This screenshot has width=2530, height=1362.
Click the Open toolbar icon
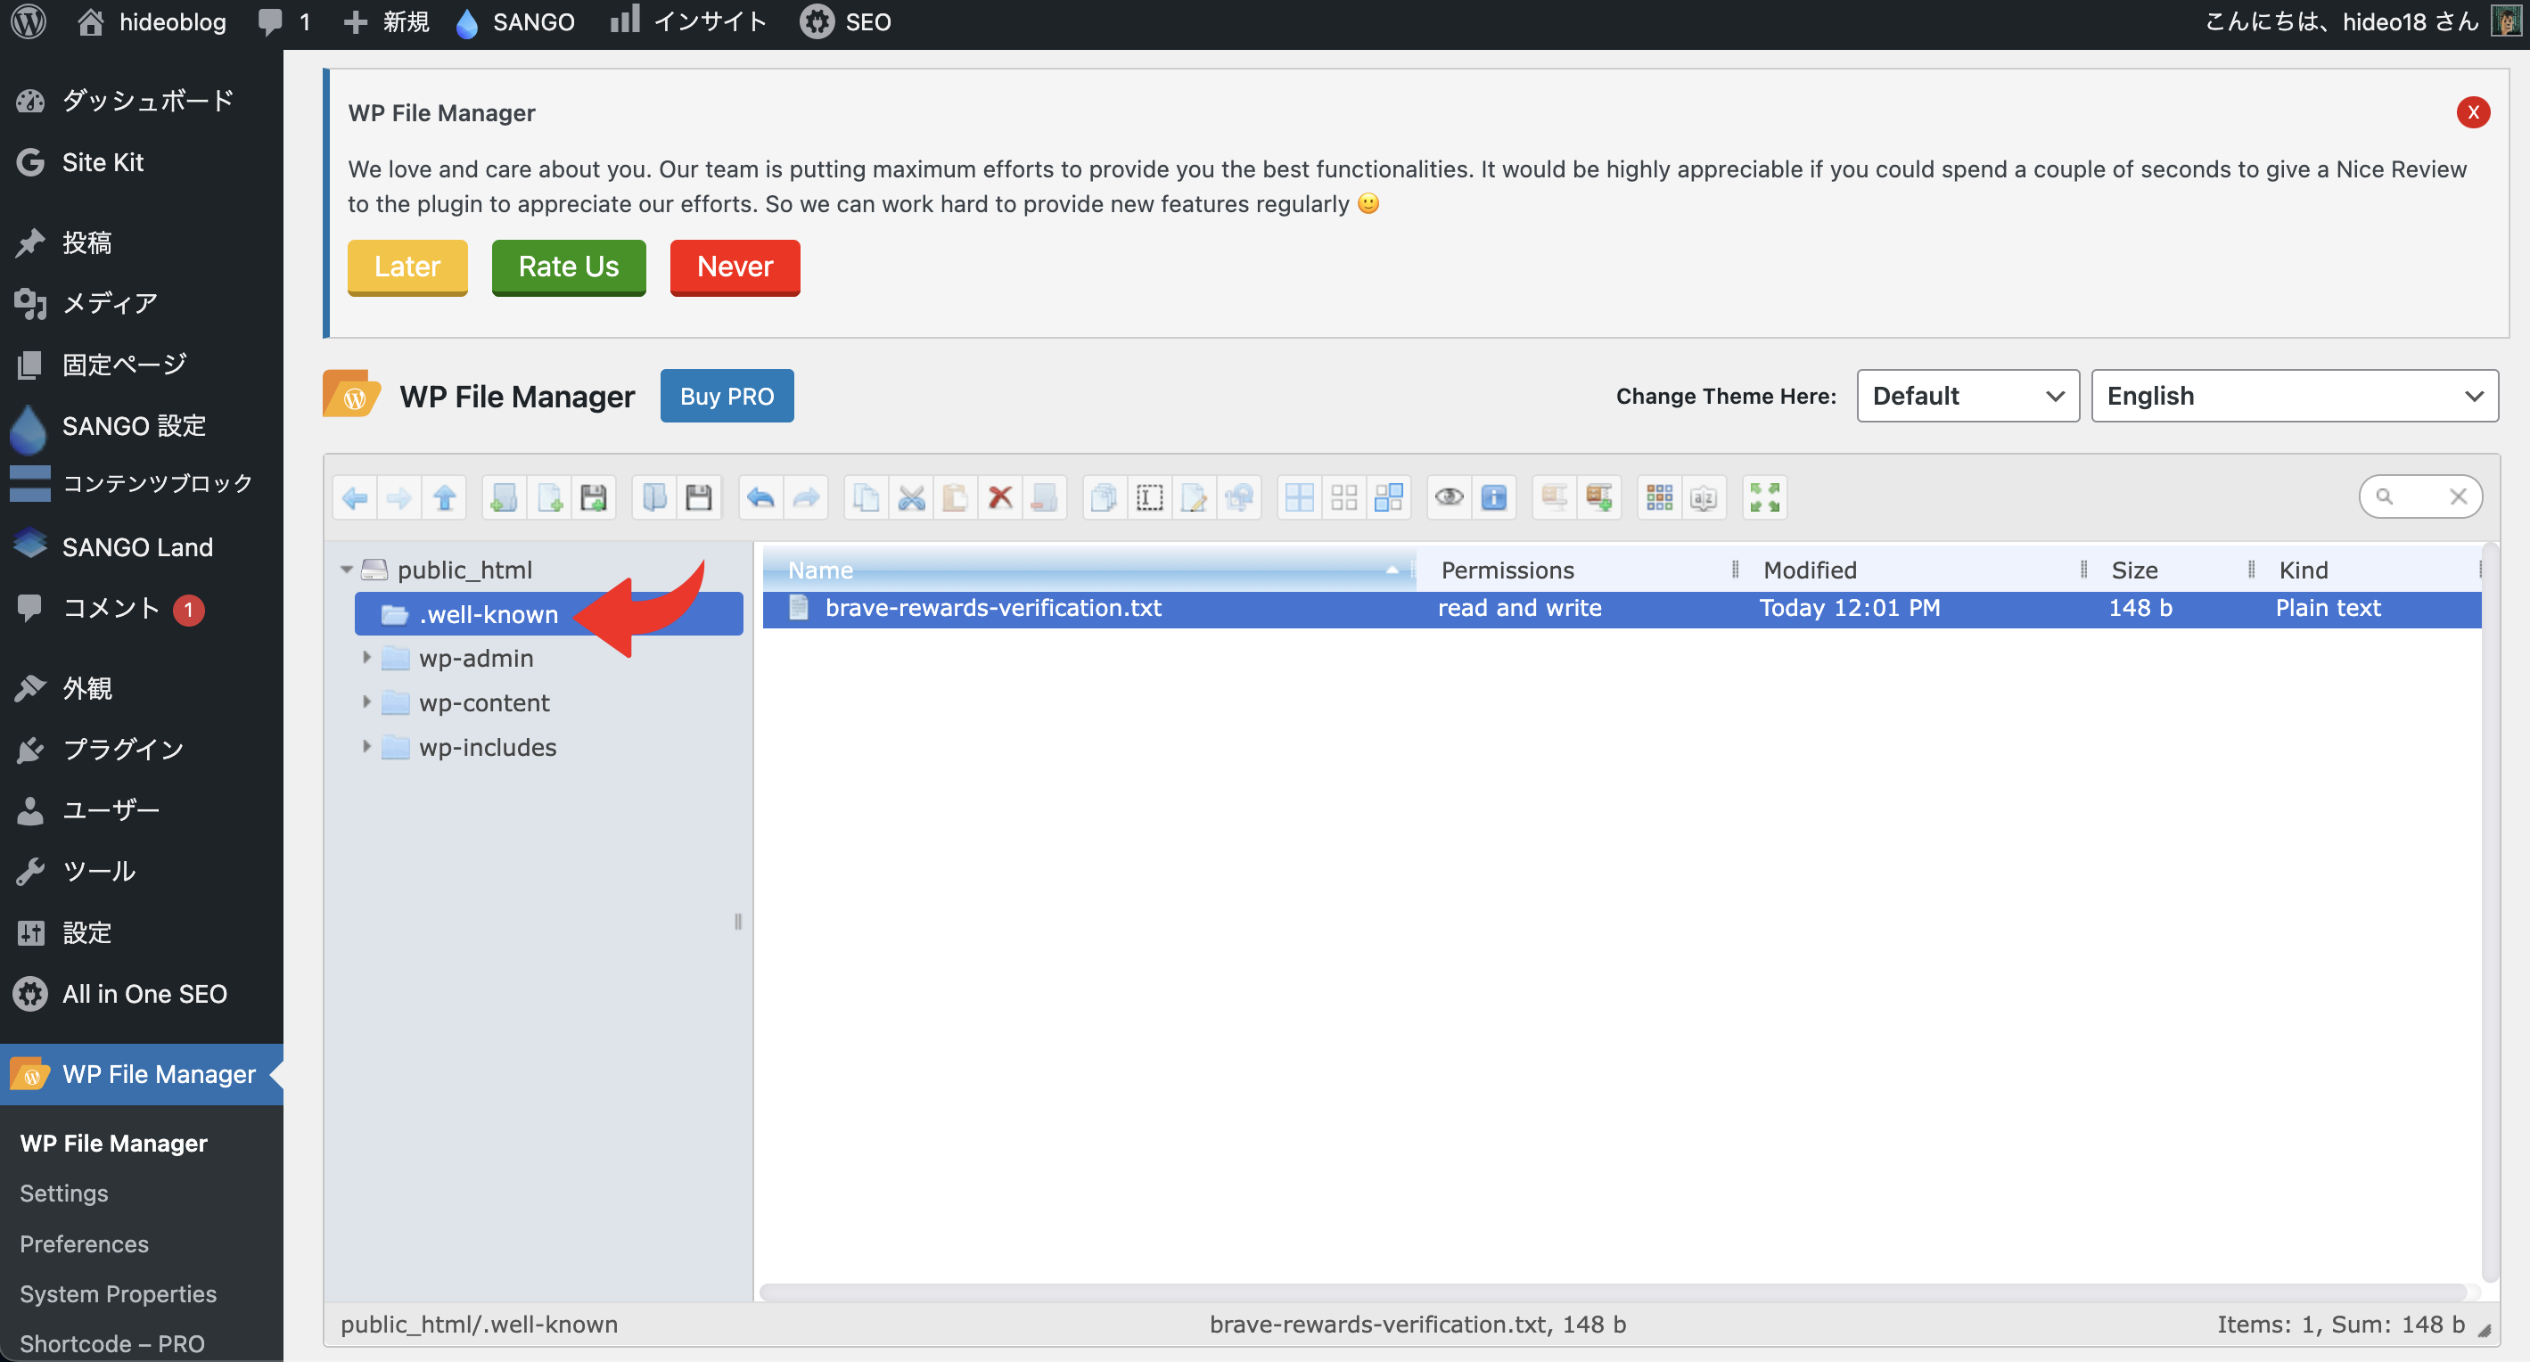[x=654, y=498]
